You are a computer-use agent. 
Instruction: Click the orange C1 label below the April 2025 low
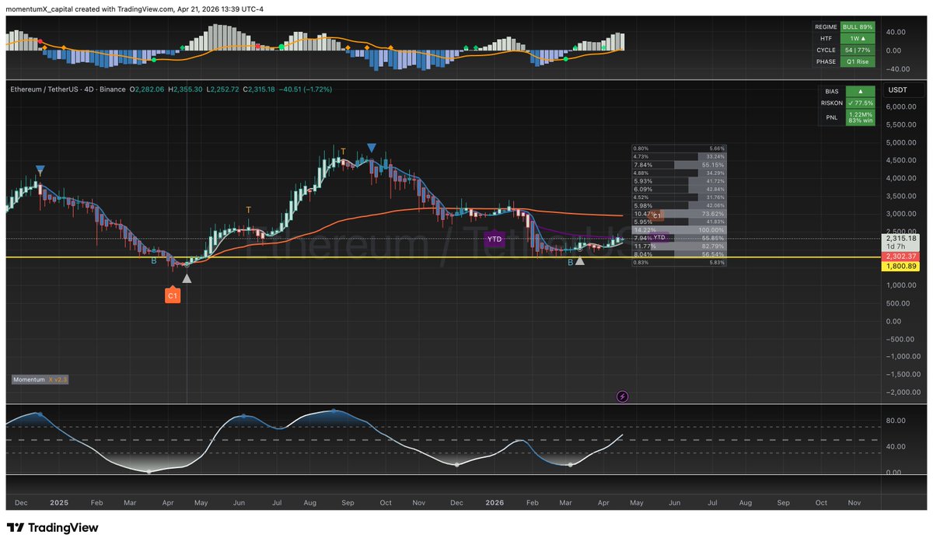(173, 295)
